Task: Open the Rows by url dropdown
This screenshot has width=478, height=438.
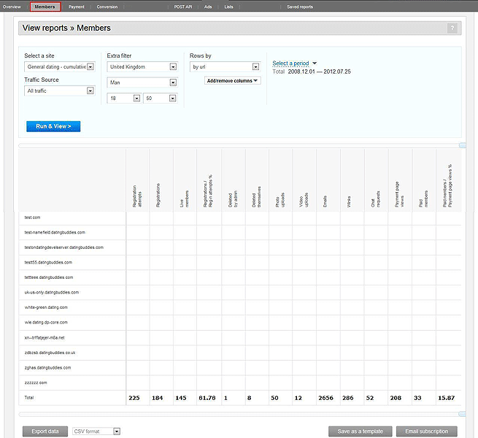Action: (x=225, y=67)
